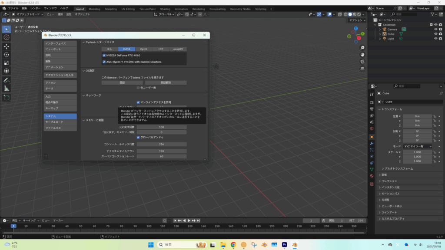Hide Cube using its outliner eye icon
This screenshot has height=250, width=445.
[x=436, y=34]
